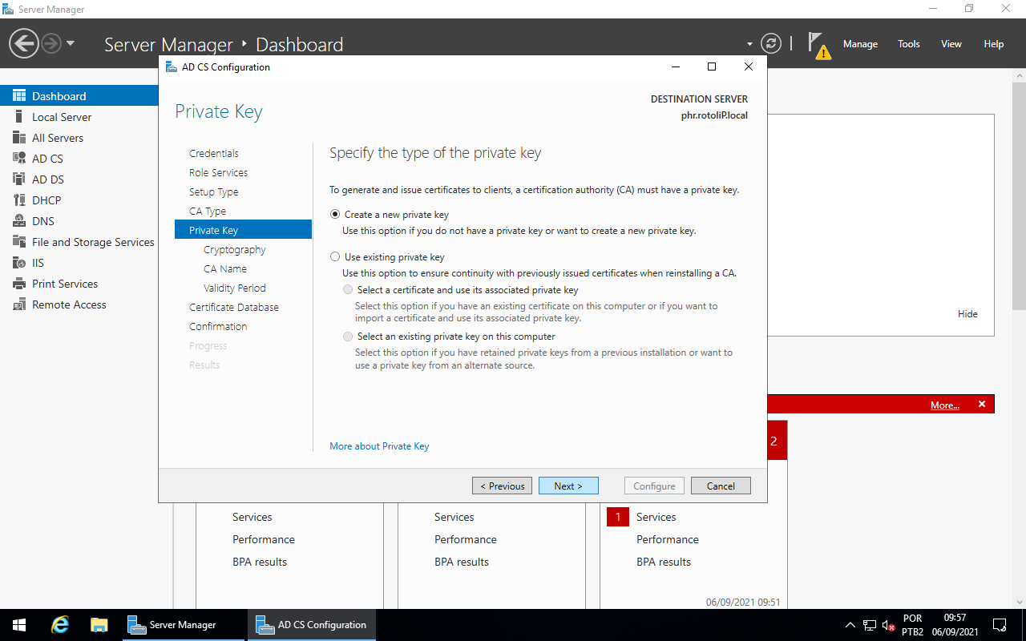The height and width of the screenshot is (641, 1026).
Task: Select Create a new private key
Action: click(335, 214)
